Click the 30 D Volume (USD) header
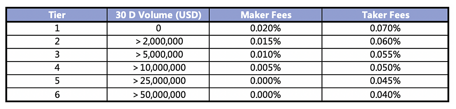Viewport: 456px width, 109px height. (x=158, y=15)
